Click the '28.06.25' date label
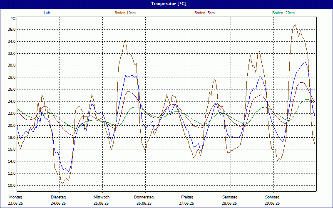Image resolution: width=333 pixels, height=208 pixels. (x=229, y=203)
